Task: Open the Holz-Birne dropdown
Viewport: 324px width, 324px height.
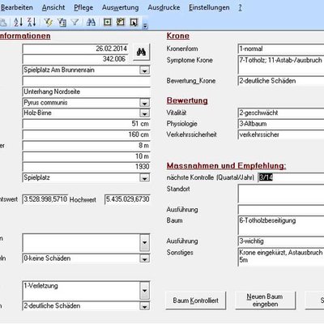Action: click(144, 113)
